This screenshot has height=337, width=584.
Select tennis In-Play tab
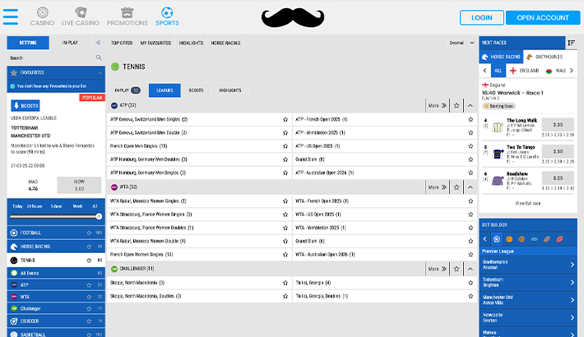pos(127,90)
